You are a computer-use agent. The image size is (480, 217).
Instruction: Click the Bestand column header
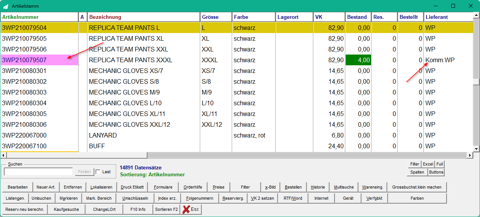click(x=358, y=17)
